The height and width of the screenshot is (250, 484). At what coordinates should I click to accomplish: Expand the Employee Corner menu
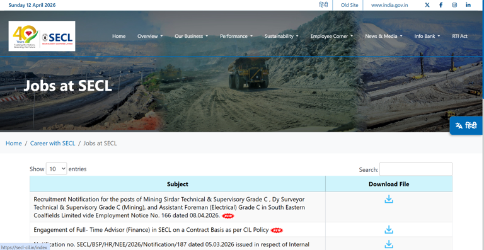click(332, 36)
